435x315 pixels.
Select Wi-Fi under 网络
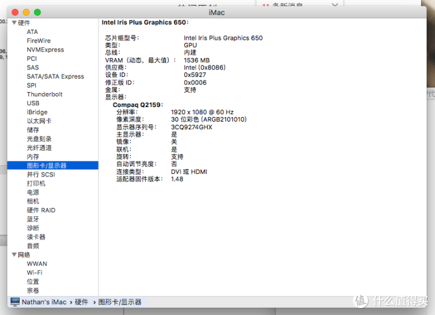point(34,273)
